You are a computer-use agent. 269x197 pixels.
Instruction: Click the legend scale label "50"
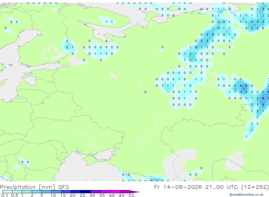pyautogui.click(x=131, y=195)
